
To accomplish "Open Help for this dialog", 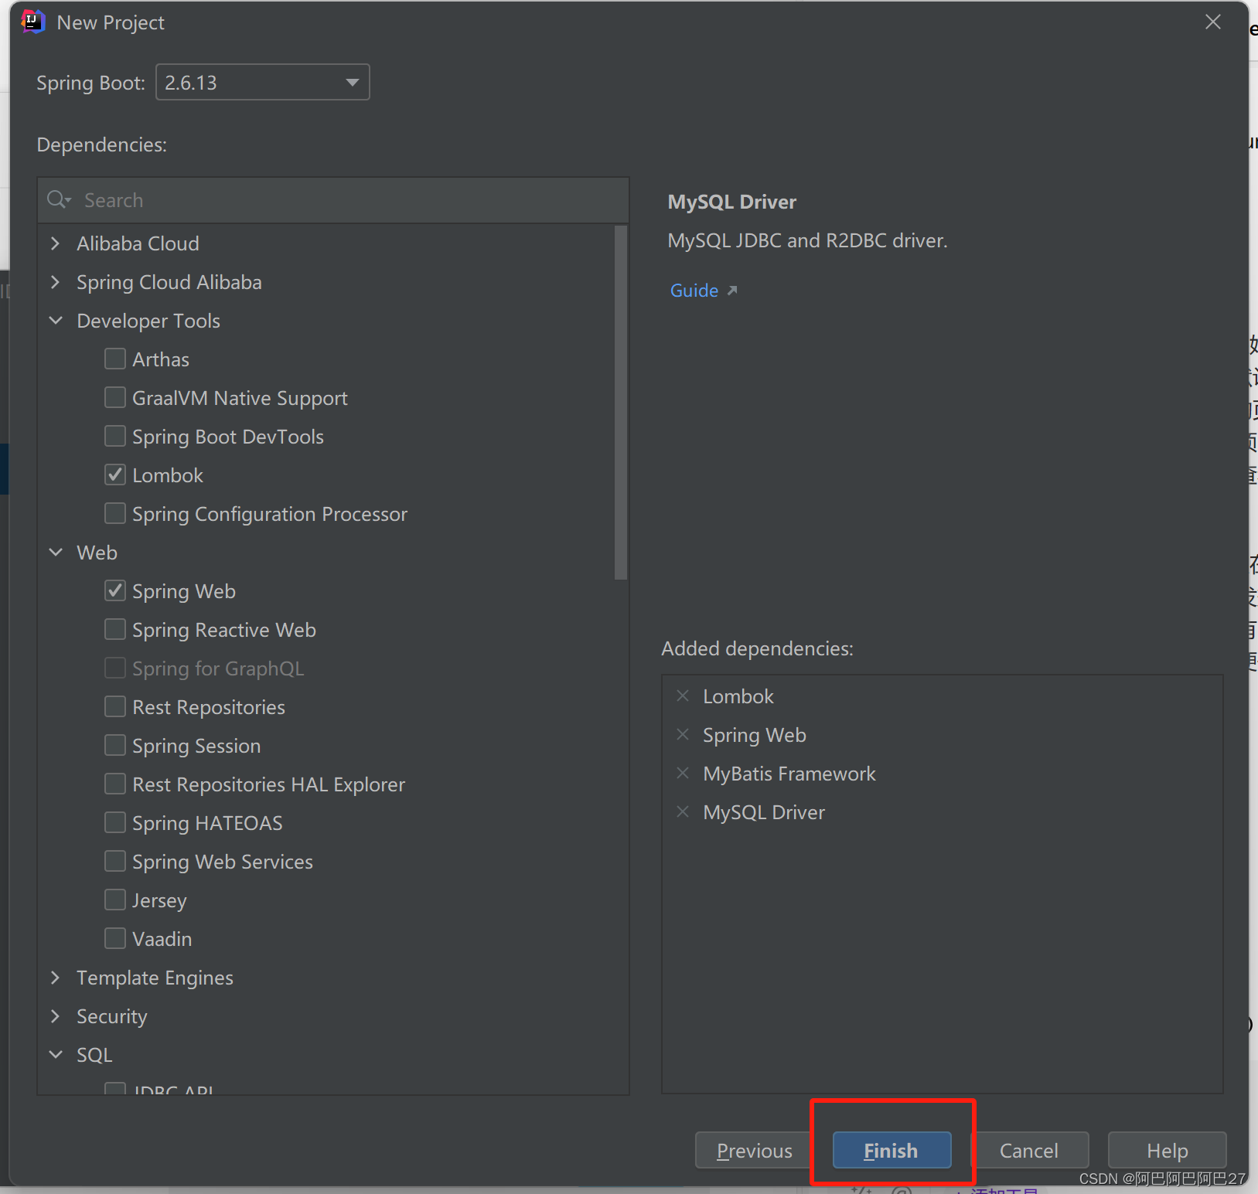I will [1167, 1150].
